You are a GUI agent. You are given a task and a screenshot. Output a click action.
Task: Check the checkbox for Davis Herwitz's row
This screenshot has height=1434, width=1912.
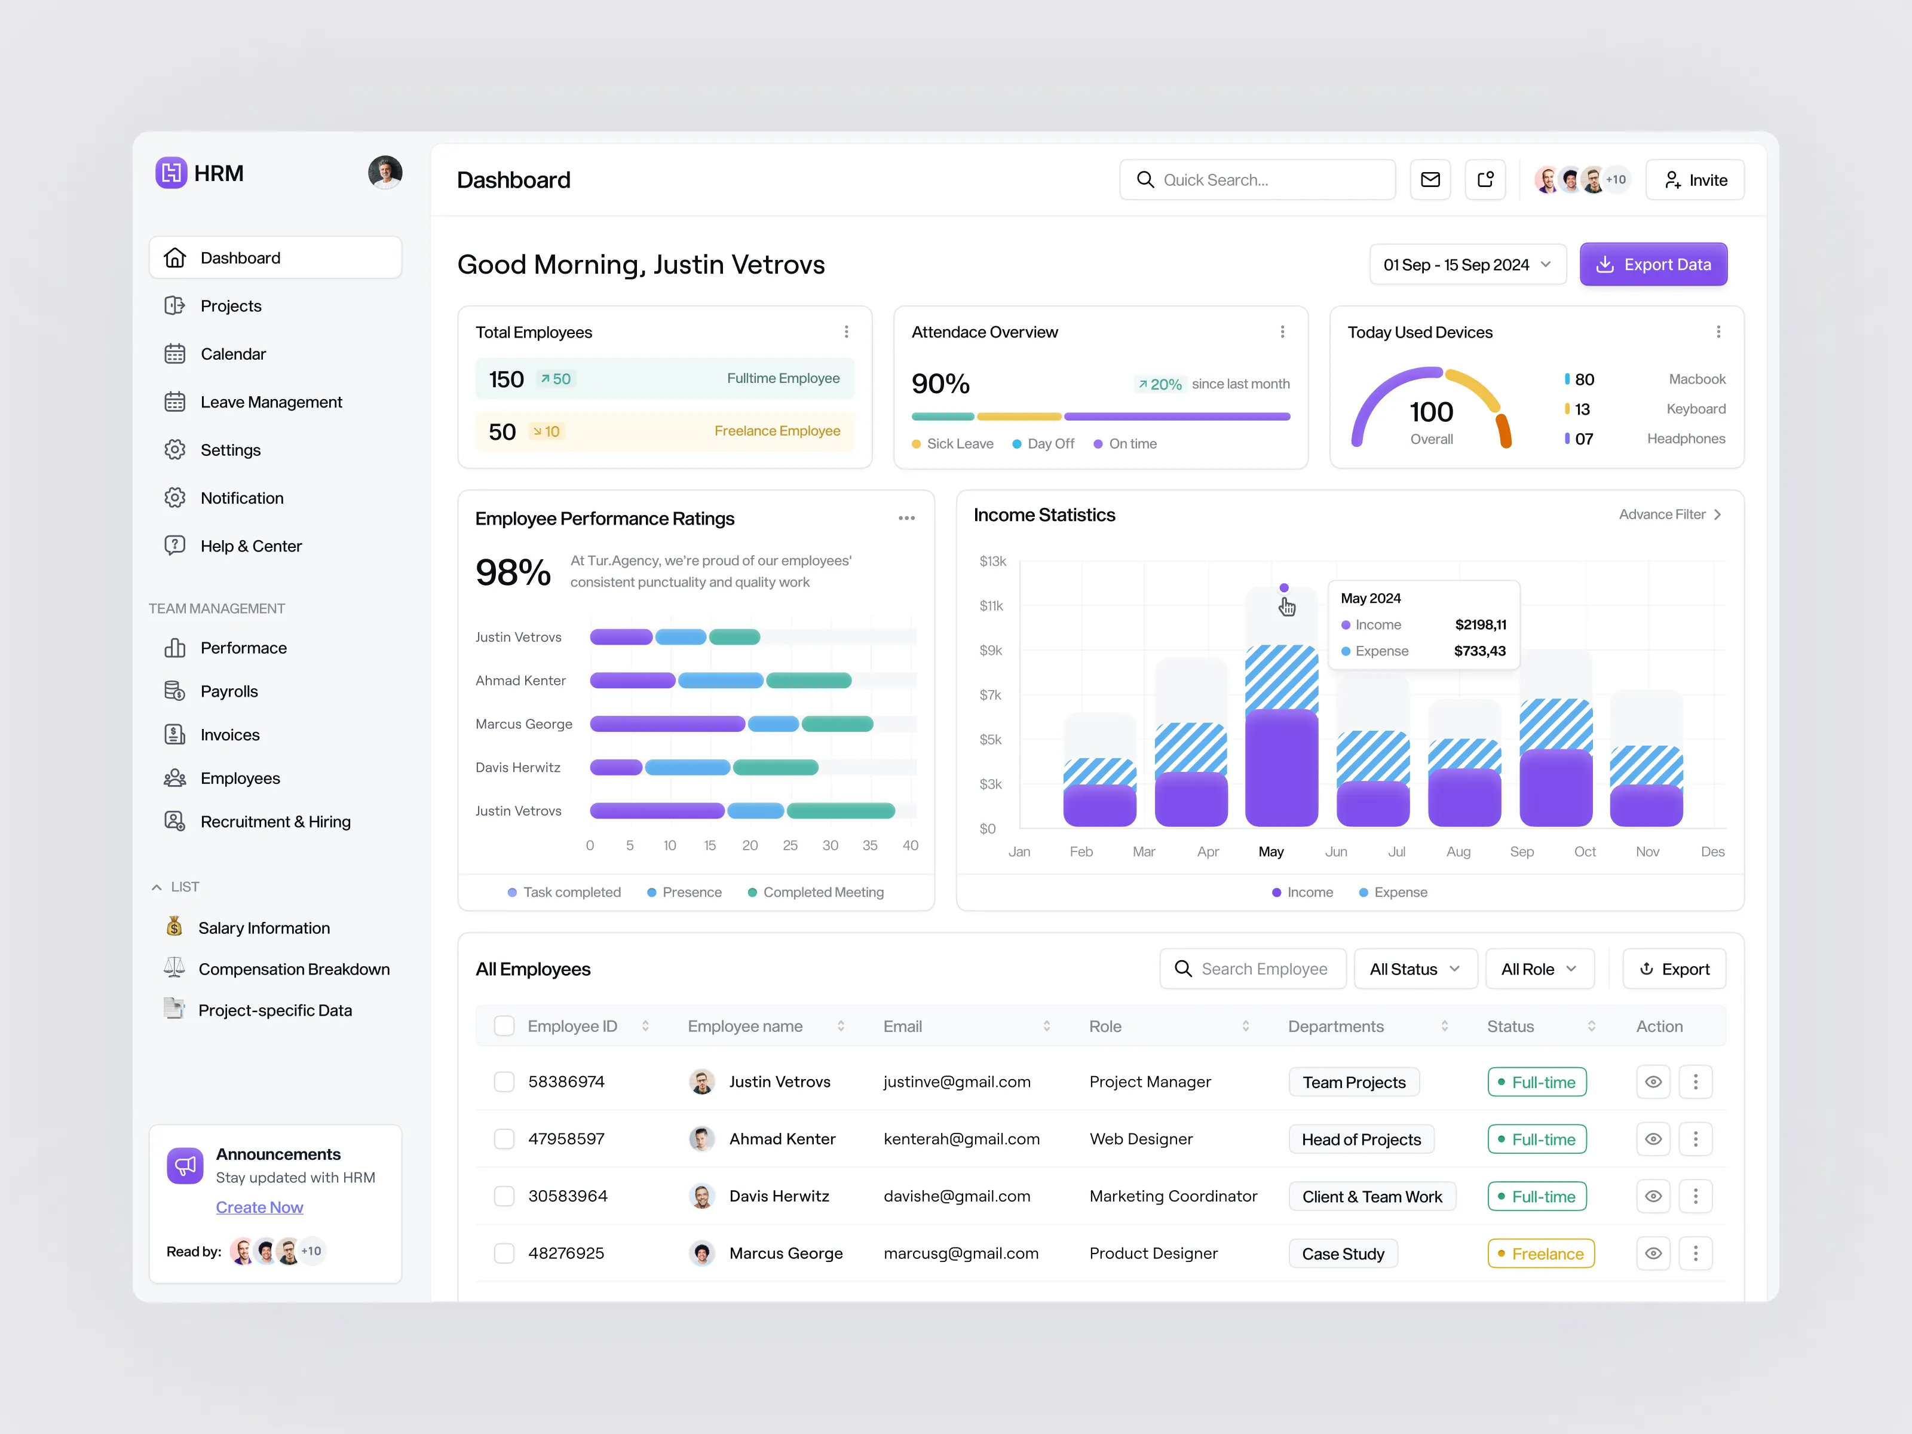point(504,1196)
